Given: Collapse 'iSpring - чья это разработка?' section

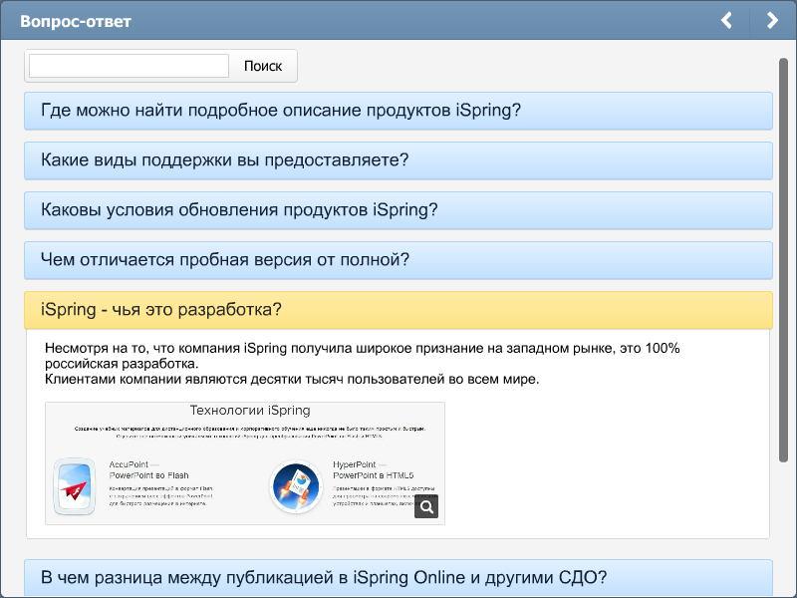Looking at the screenshot, I should [398, 310].
